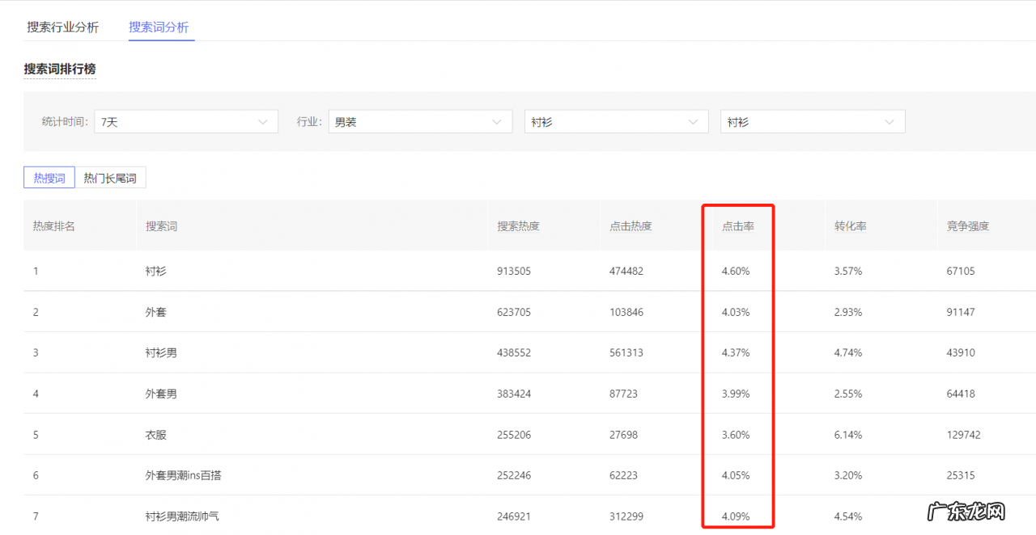Select the 搜索词分析 tab
This screenshot has width=1036, height=535.
coord(159,27)
